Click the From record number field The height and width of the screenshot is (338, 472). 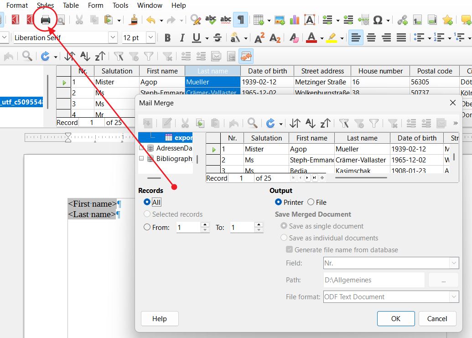pos(189,227)
